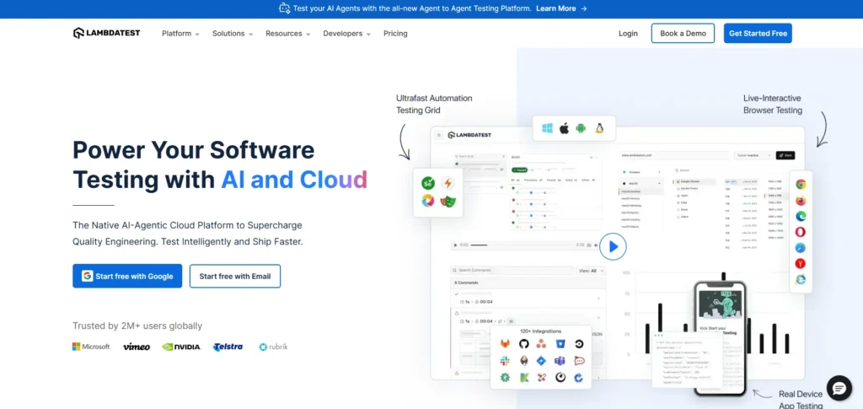This screenshot has width=863, height=409.
Task: Click the Internet Explorer icon
Action: tap(801, 280)
